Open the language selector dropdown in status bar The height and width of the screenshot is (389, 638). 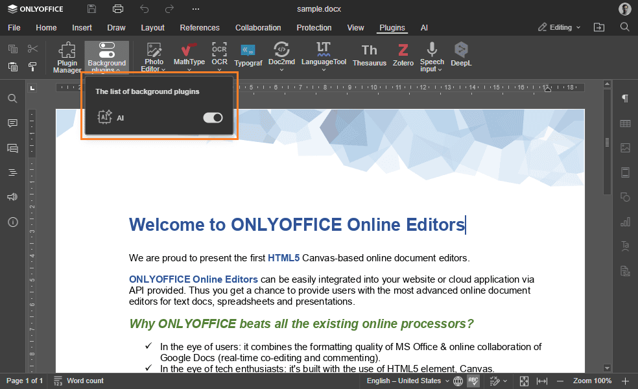pyautogui.click(x=408, y=381)
